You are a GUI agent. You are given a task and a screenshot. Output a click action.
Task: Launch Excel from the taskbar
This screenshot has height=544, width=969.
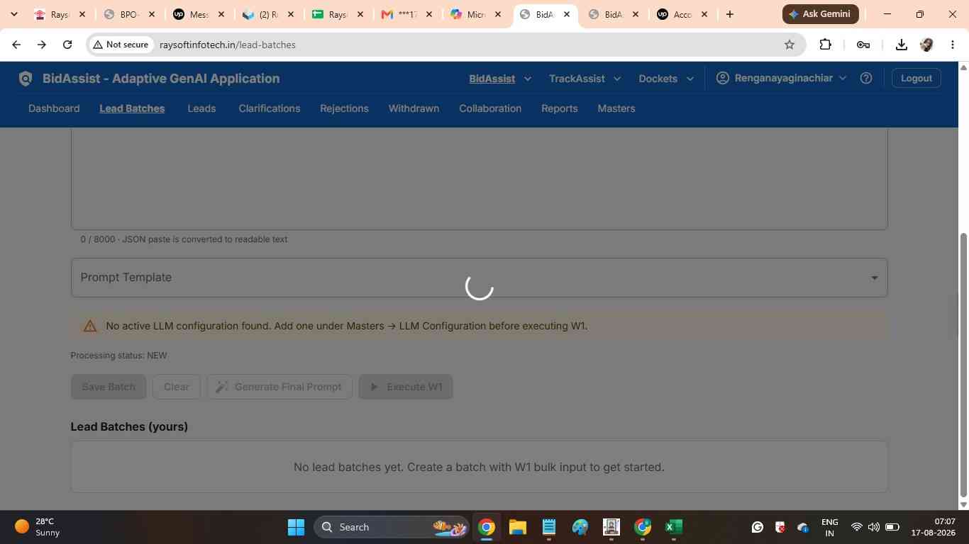[673, 527]
